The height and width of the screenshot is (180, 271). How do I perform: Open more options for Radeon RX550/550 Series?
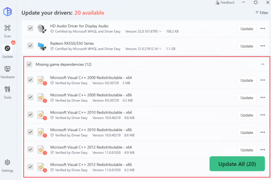click(262, 46)
